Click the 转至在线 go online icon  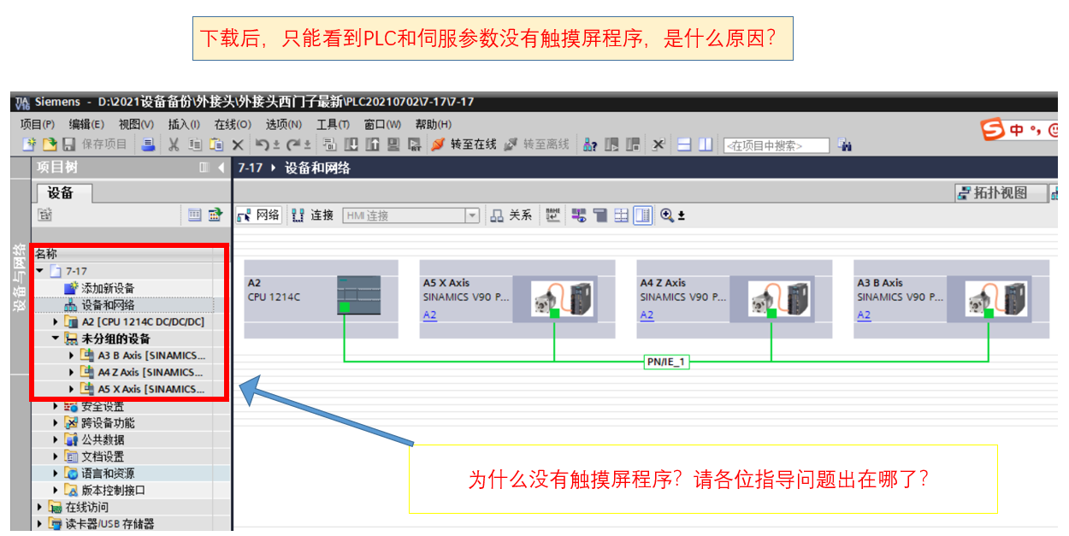pyautogui.click(x=438, y=144)
